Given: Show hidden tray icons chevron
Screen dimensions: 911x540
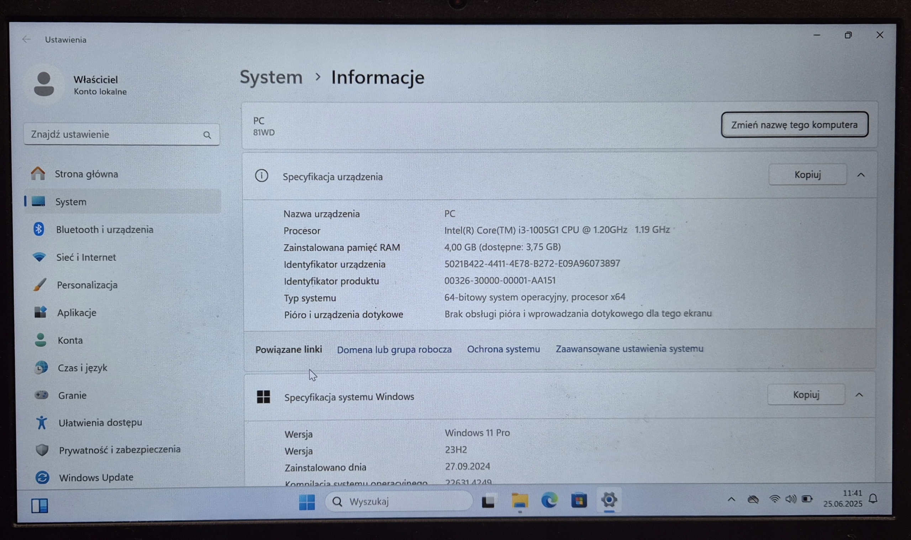Looking at the screenshot, I should point(731,499).
